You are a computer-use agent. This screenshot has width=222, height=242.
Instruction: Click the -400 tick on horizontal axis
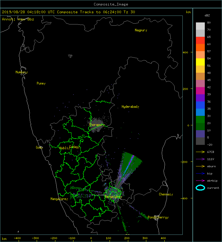click(x=17, y=238)
